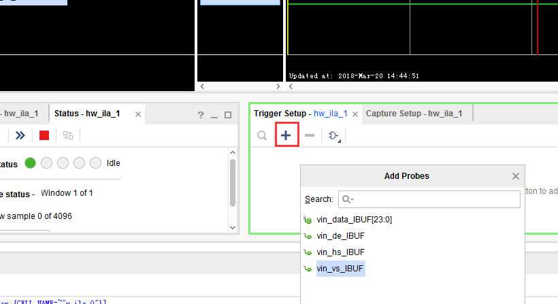This screenshot has height=304, width=558.
Task: Click the Add Probes search field
Action: [x=429, y=199]
